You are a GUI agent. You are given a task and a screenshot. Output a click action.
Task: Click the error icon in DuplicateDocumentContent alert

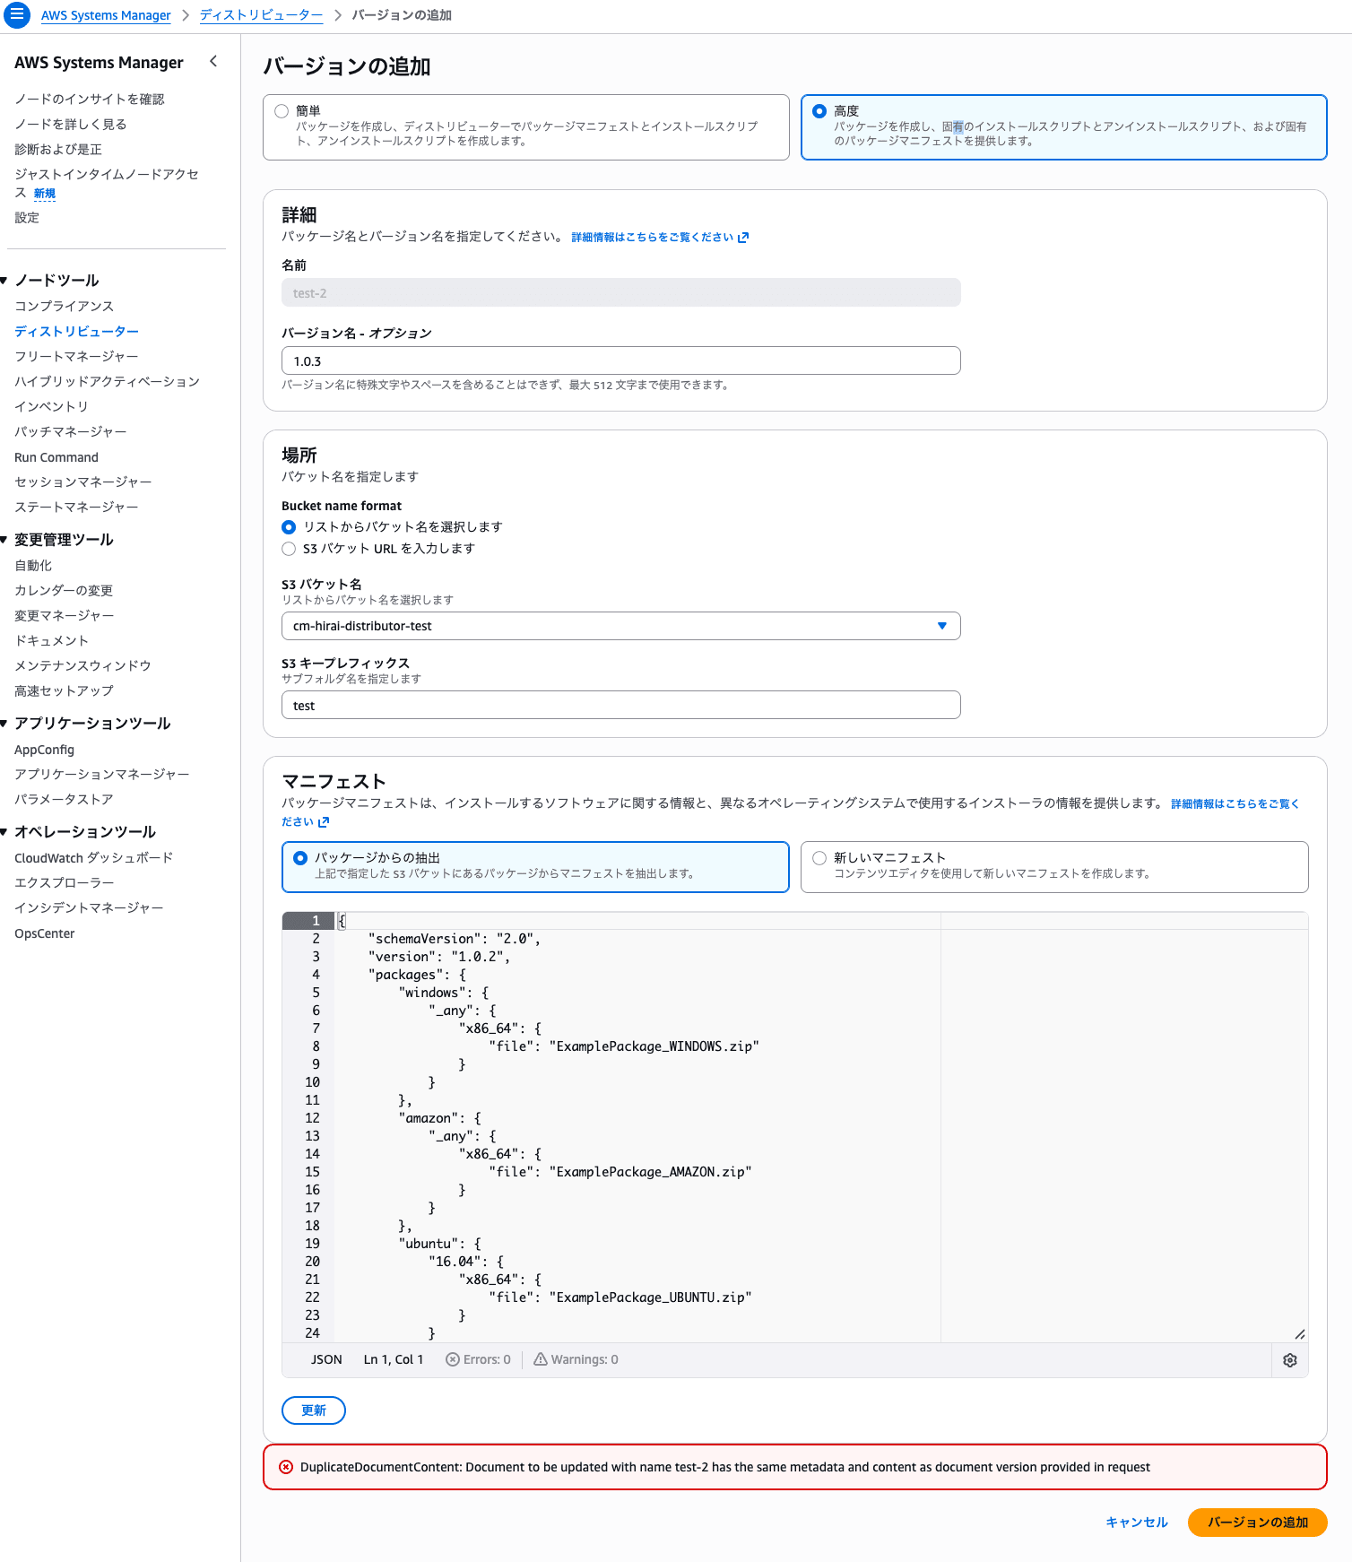click(286, 1467)
